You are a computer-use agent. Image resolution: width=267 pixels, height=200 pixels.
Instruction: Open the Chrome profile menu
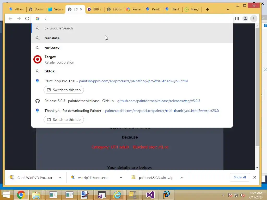245,18
